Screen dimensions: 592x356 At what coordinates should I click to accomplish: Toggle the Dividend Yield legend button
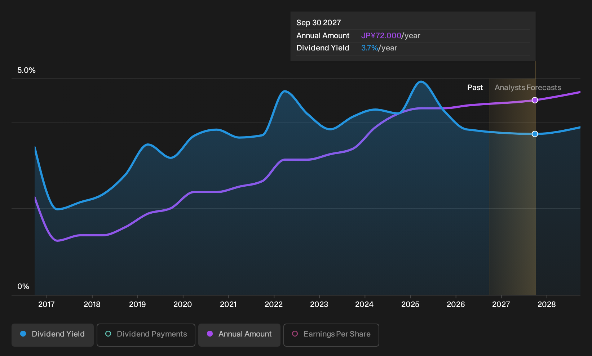point(53,335)
